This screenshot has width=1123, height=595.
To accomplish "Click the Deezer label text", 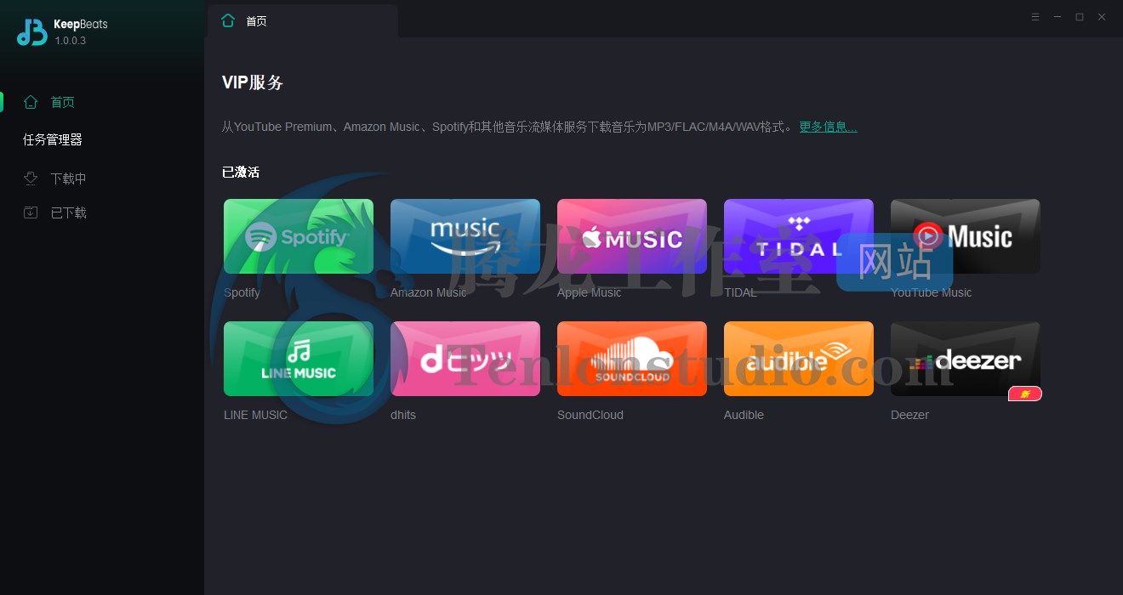I will (x=909, y=415).
